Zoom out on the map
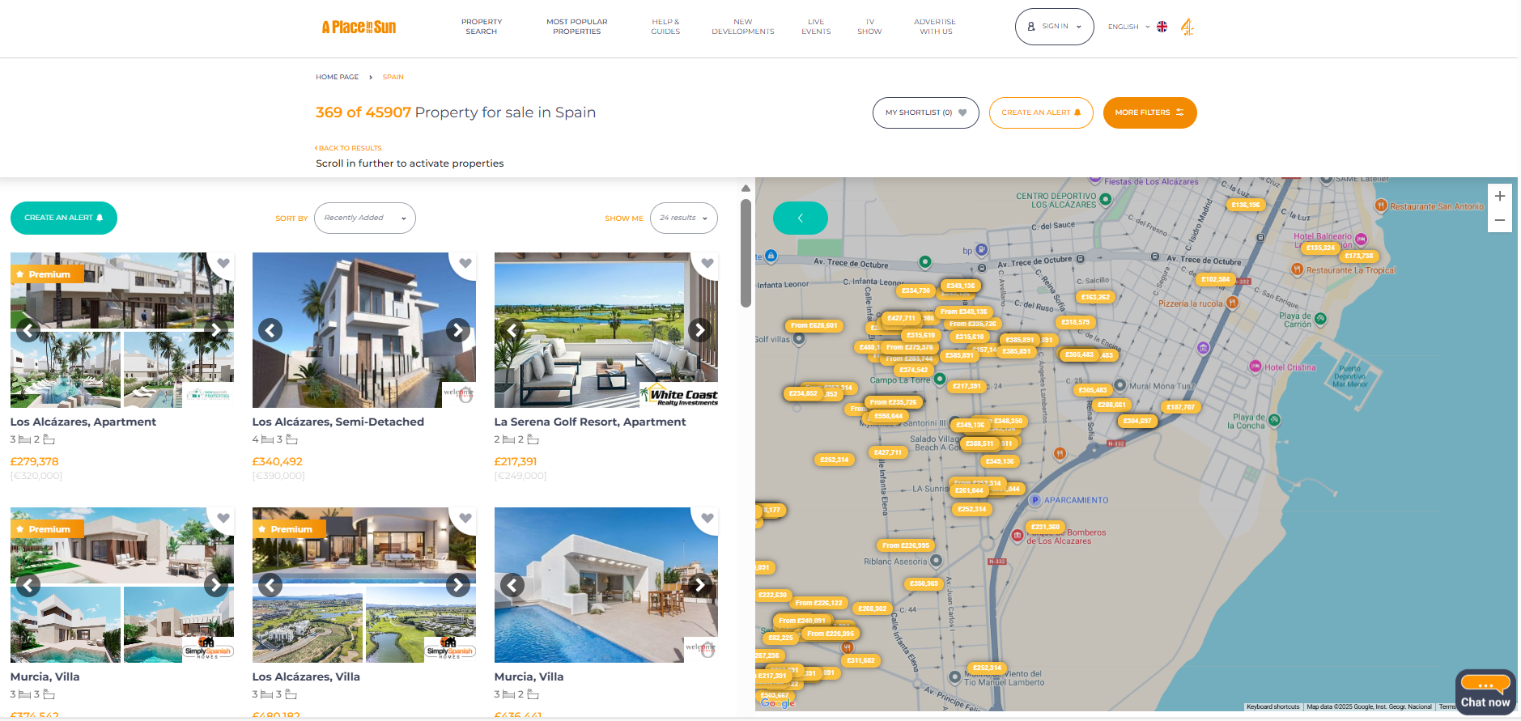The height and width of the screenshot is (721, 1521). click(x=1499, y=220)
